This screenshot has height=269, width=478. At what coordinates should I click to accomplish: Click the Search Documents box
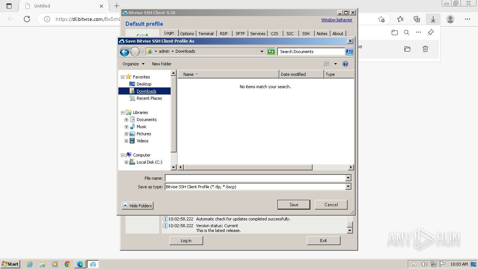311,52
